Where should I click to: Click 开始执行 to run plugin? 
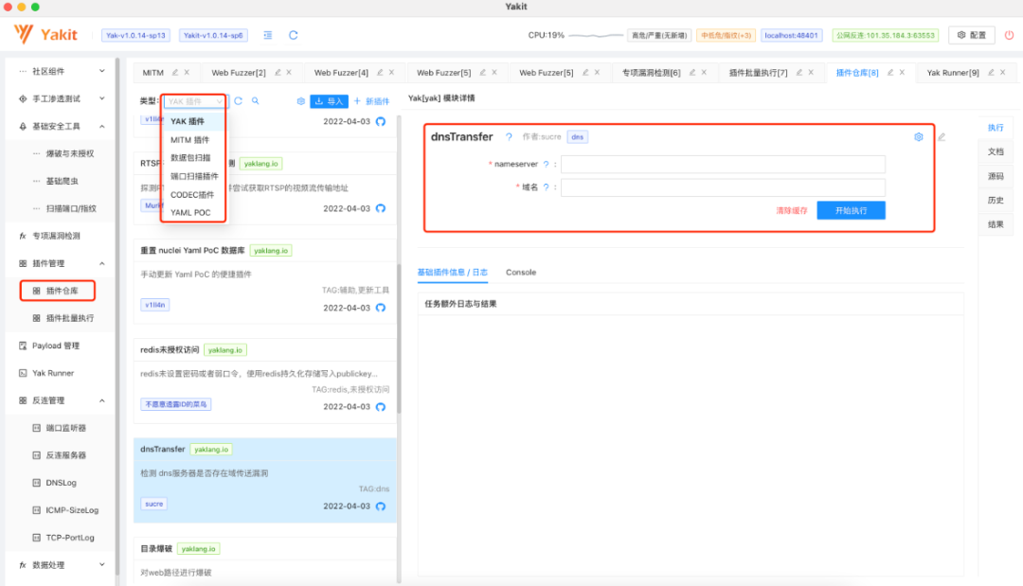click(x=851, y=210)
